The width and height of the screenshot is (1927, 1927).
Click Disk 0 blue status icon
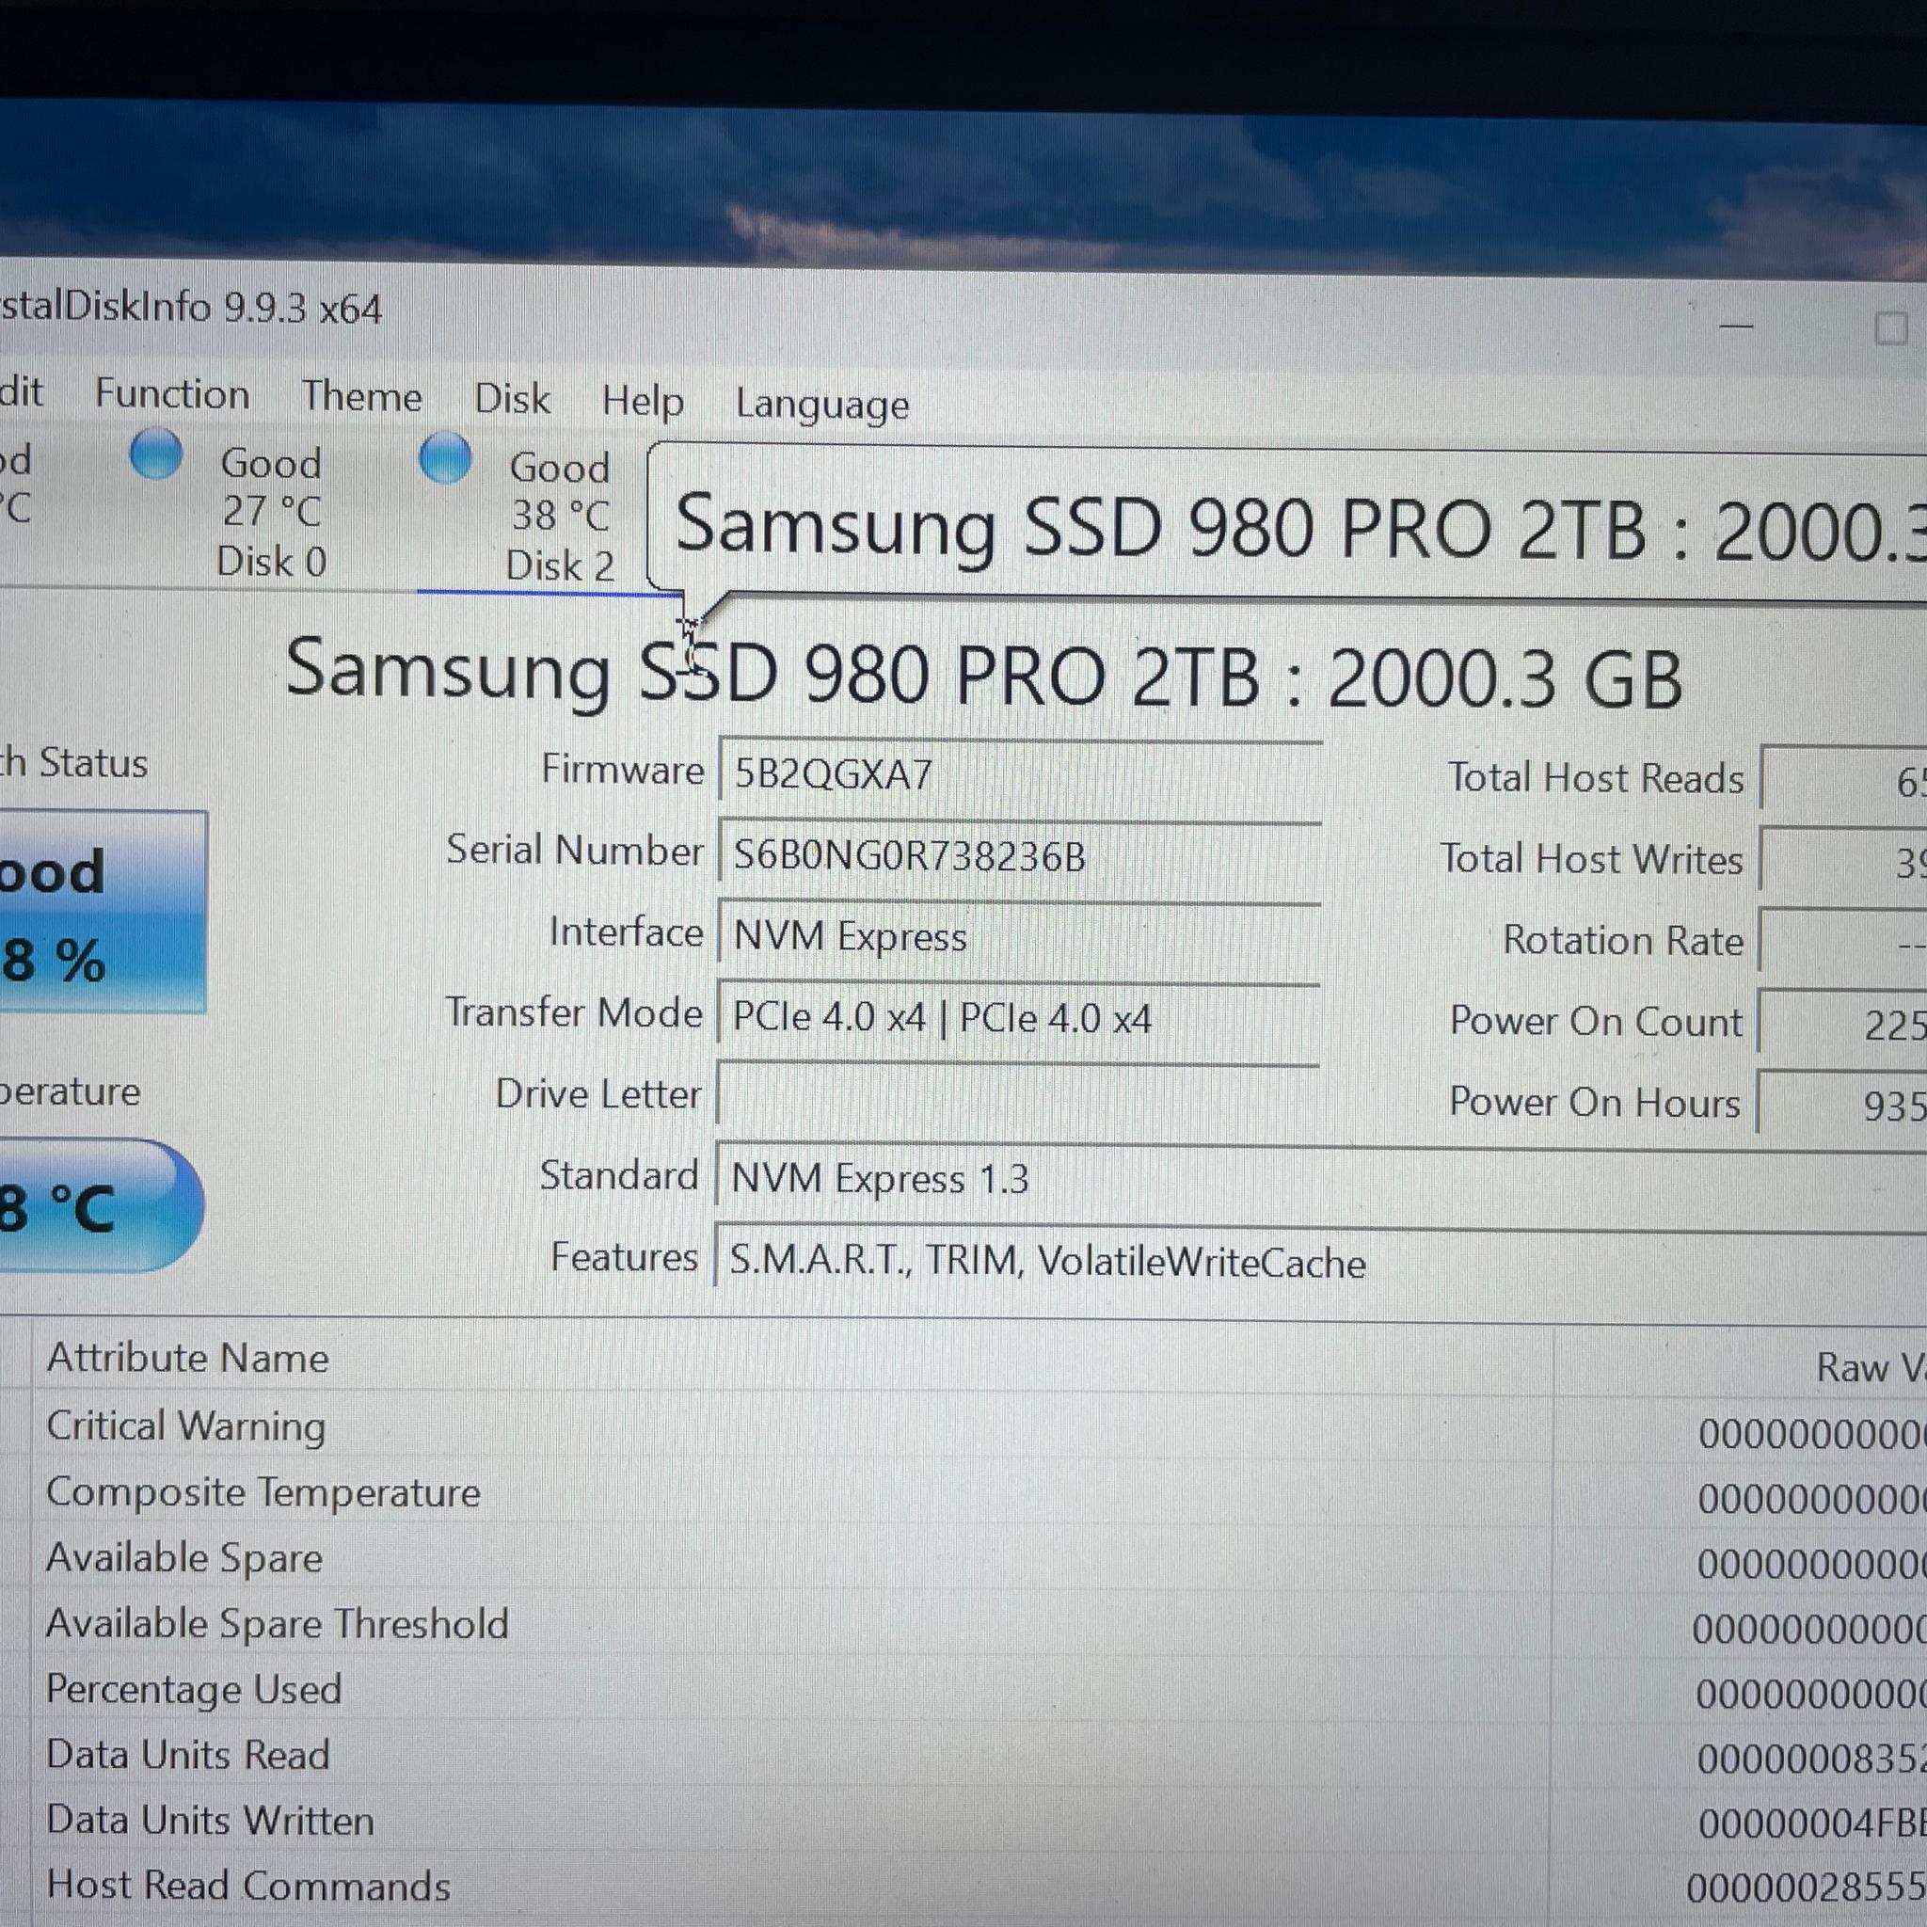pyautogui.click(x=156, y=454)
